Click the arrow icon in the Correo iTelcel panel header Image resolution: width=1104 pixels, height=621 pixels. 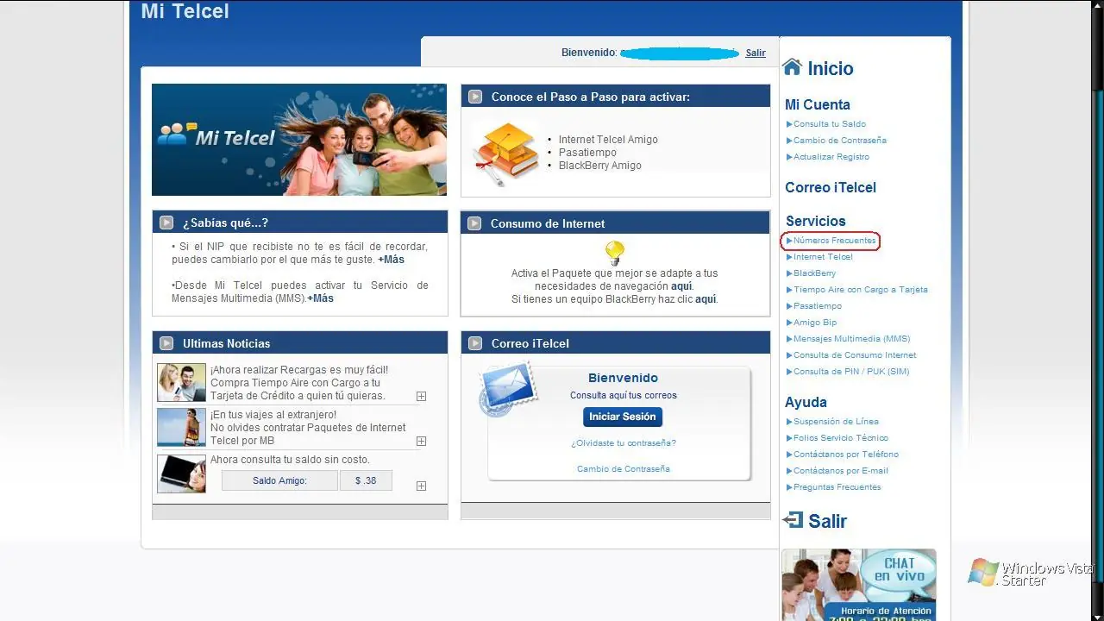(475, 343)
